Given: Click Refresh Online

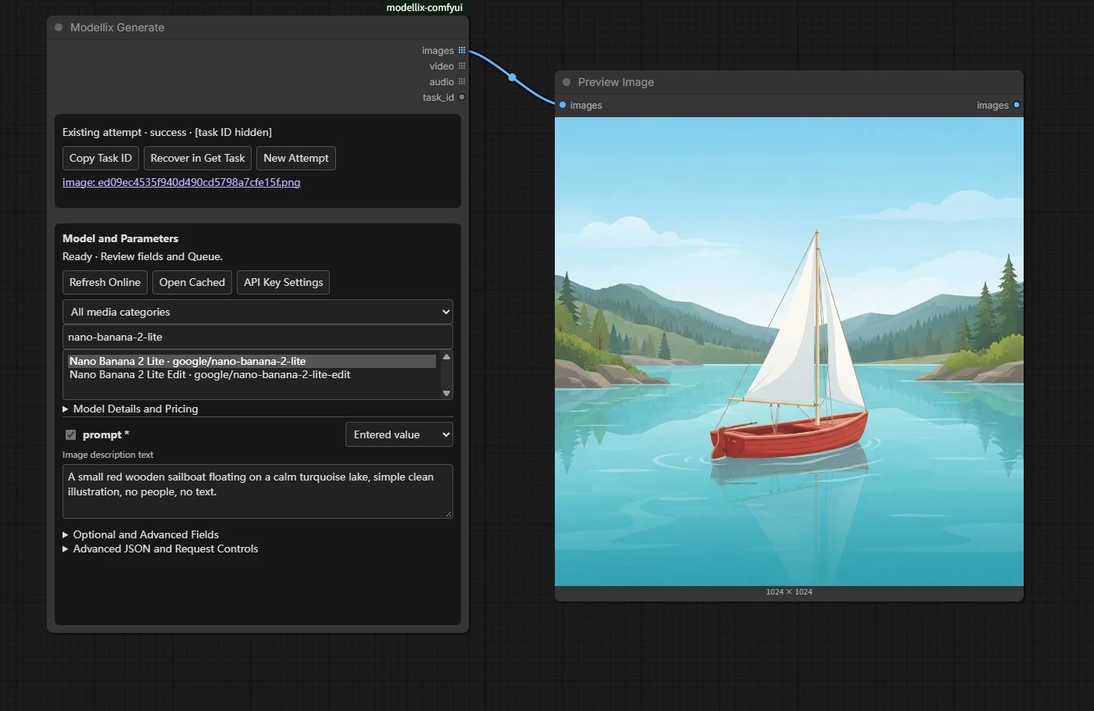Looking at the screenshot, I should tap(105, 282).
